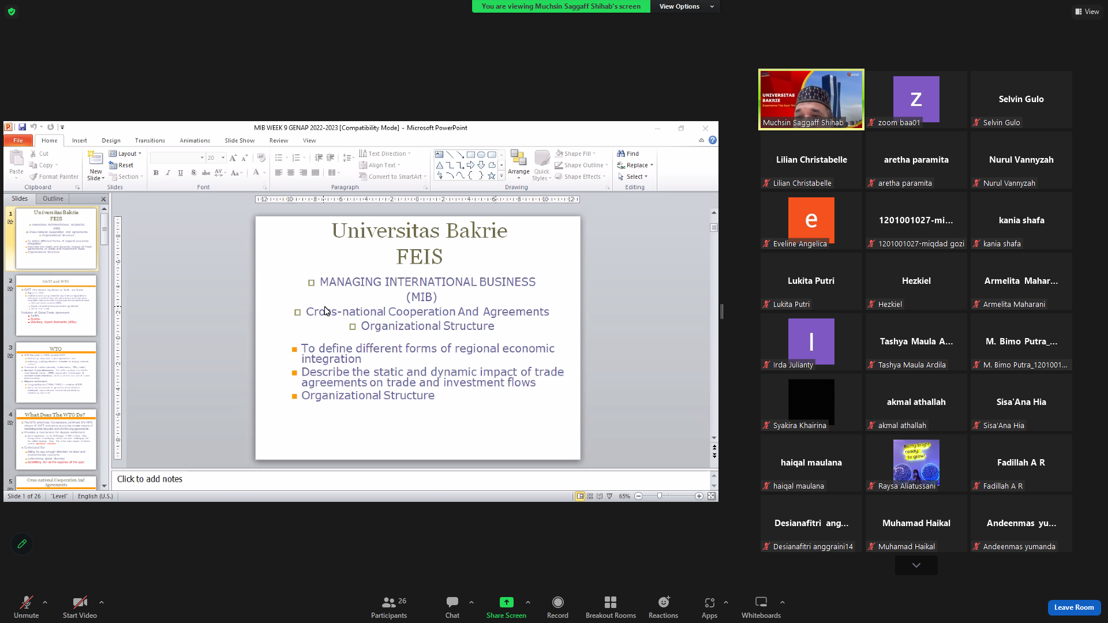Expand the Select dropdown in Editing group
Screen dimensions: 1108x623
pyautogui.click(x=632, y=177)
